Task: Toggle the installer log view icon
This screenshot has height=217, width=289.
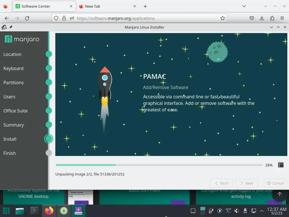Action: 281,165
